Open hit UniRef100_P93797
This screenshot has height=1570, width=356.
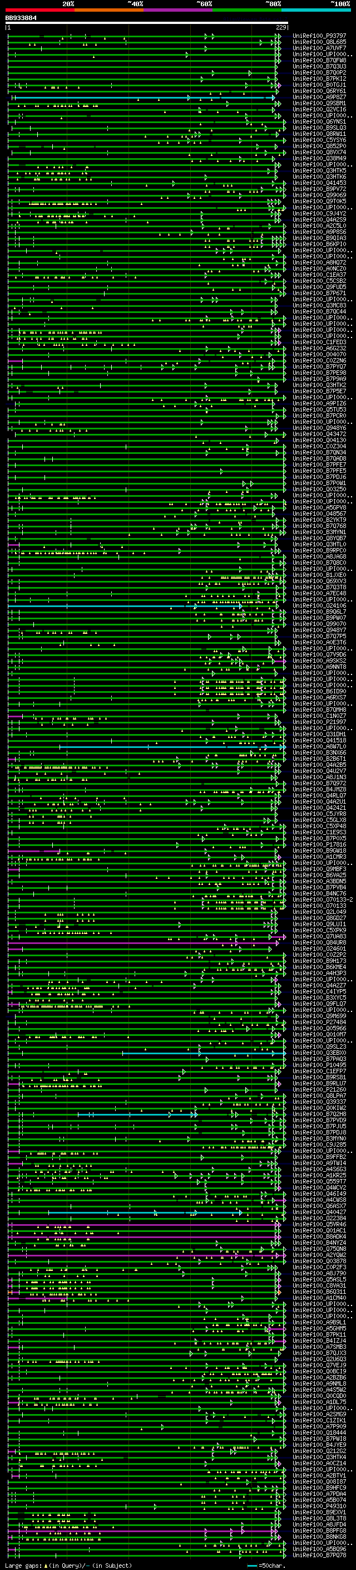(x=319, y=36)
